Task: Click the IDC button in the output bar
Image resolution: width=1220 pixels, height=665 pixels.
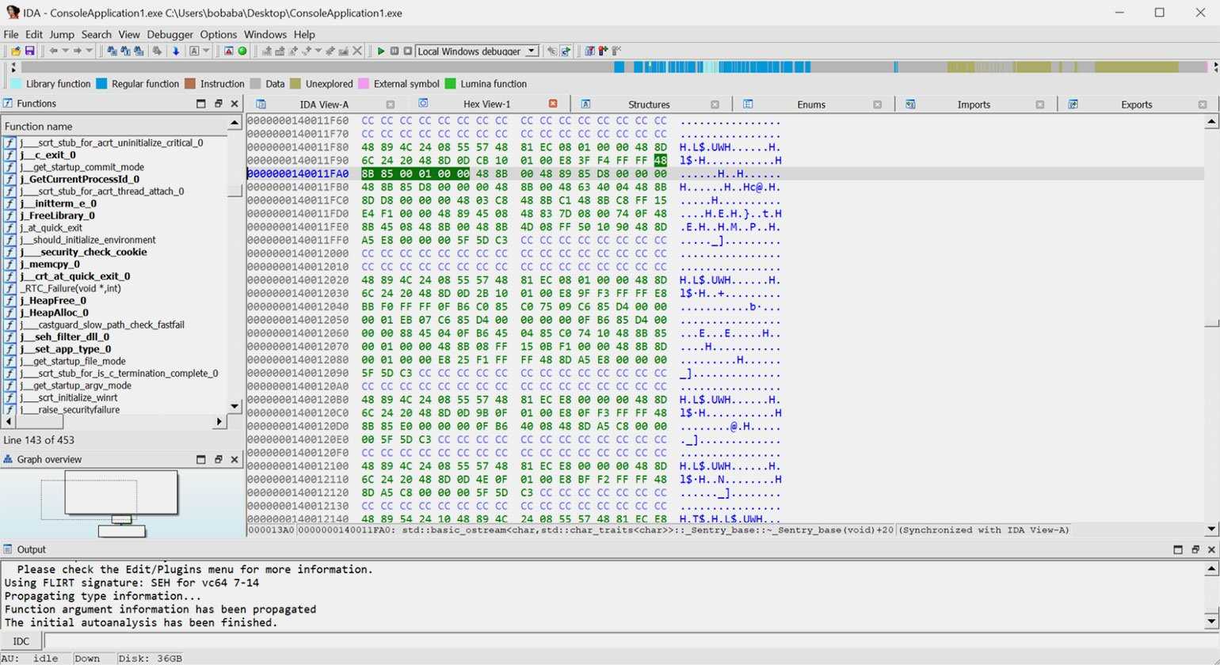Action: coord(21,641)
